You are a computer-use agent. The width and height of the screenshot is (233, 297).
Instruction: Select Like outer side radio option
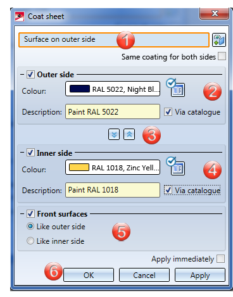pyautogui.click(x=30, y=227)
